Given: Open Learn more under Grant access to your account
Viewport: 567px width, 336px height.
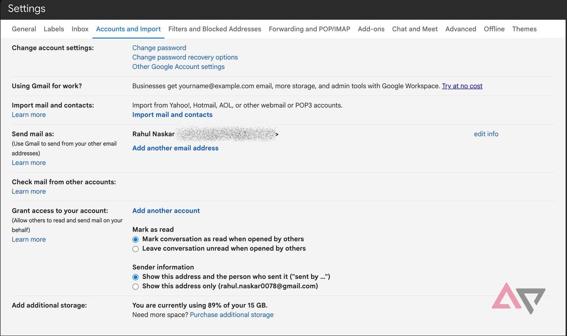Looking at the screenshot, I should coord(29,240).
